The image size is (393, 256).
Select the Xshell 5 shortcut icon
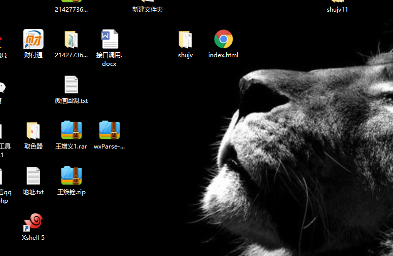[33, 222]
